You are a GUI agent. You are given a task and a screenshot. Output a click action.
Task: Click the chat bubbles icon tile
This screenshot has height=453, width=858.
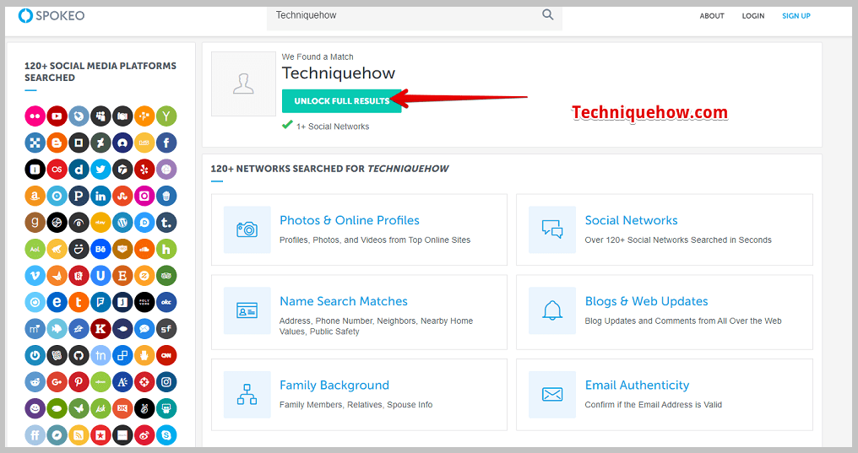click(552, 229)
